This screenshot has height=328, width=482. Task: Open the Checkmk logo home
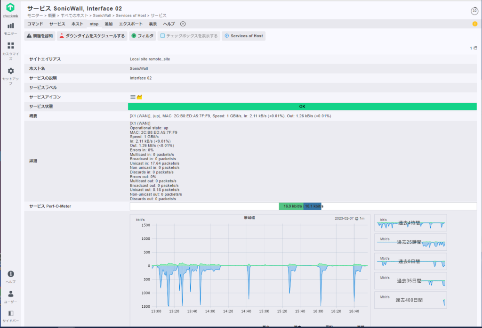pyautogui.click(x=10, y=10)
